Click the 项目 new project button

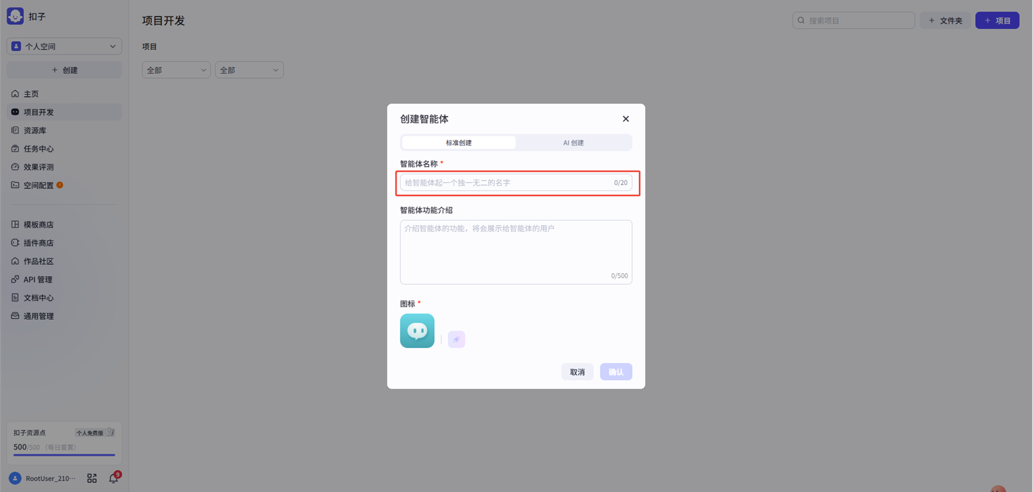[997, 20]
